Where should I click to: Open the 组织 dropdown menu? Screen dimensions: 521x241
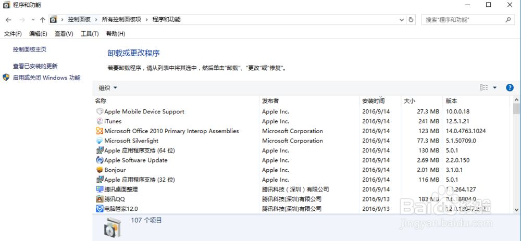tap(108, 87)
